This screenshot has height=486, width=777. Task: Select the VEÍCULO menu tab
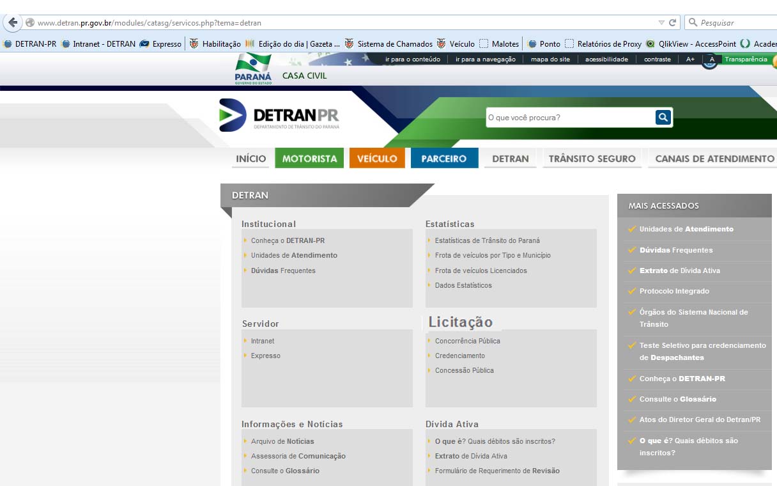point(377,159)
